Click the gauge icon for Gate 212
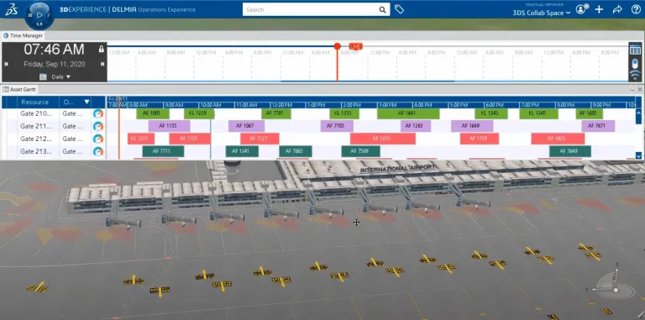Image resolution: width=645 pixels, height=320 pixels. (x=98, y=139)
